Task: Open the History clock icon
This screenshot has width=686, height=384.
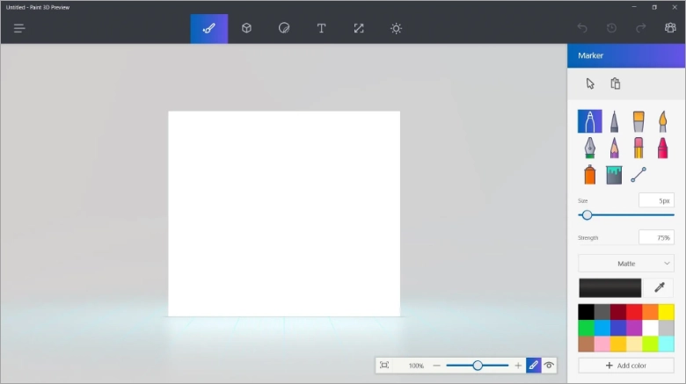Action: click(611, 28)
